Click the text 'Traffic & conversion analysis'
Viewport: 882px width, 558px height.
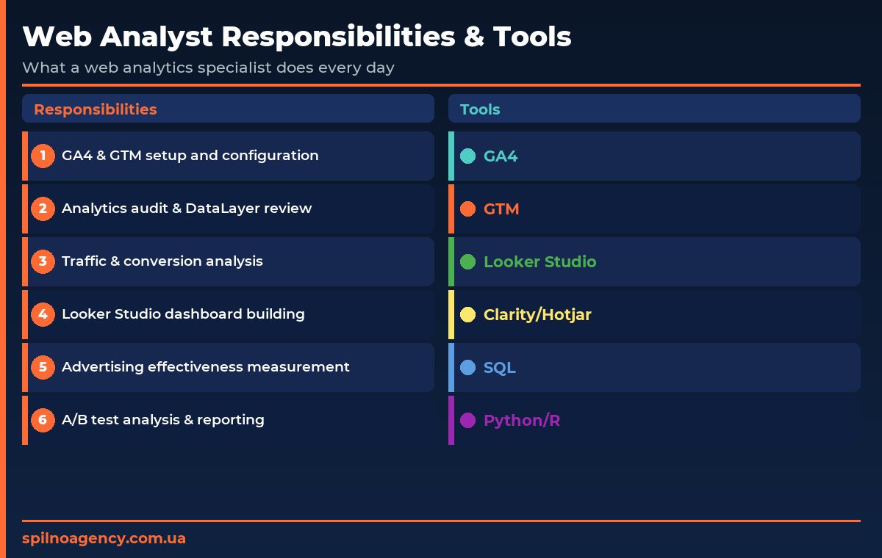162,261
